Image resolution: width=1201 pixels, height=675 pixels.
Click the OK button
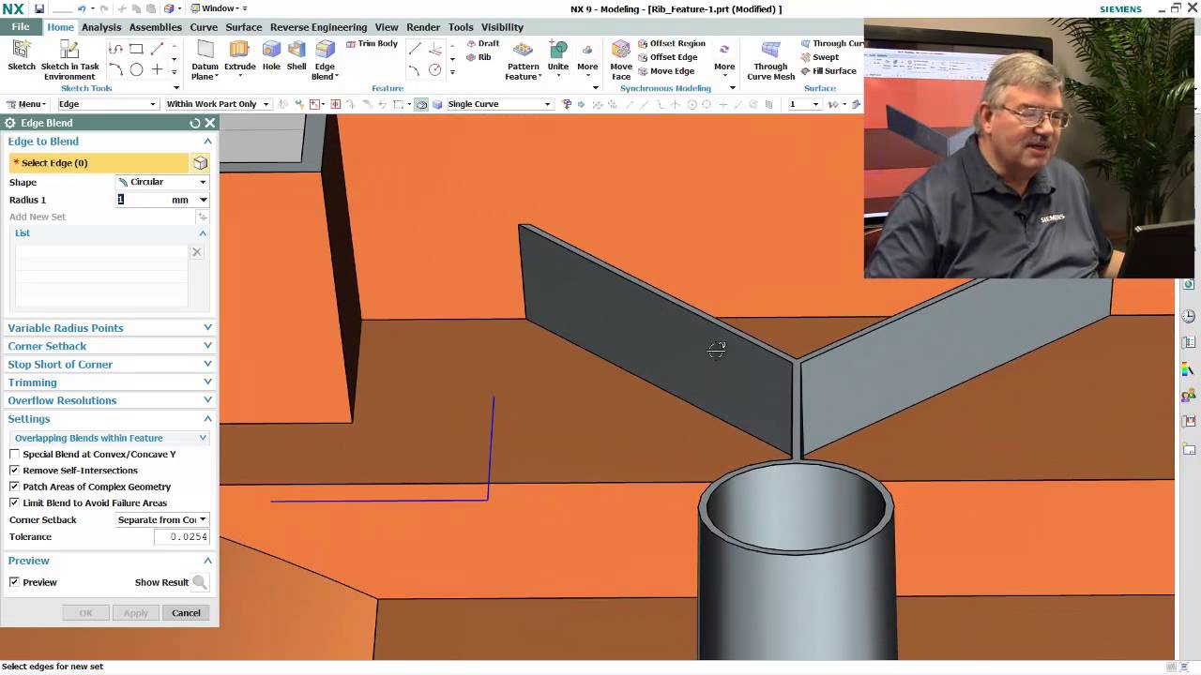(85, 613)
